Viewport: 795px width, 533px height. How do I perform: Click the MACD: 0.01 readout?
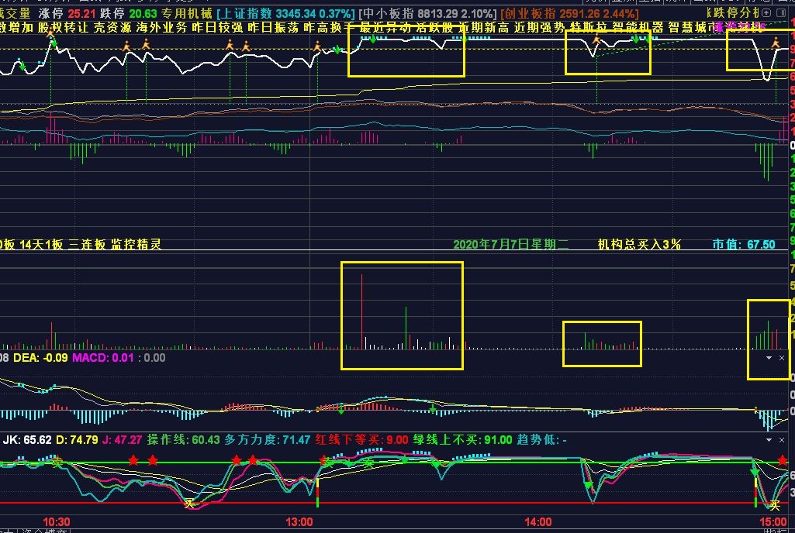point(103,358)
